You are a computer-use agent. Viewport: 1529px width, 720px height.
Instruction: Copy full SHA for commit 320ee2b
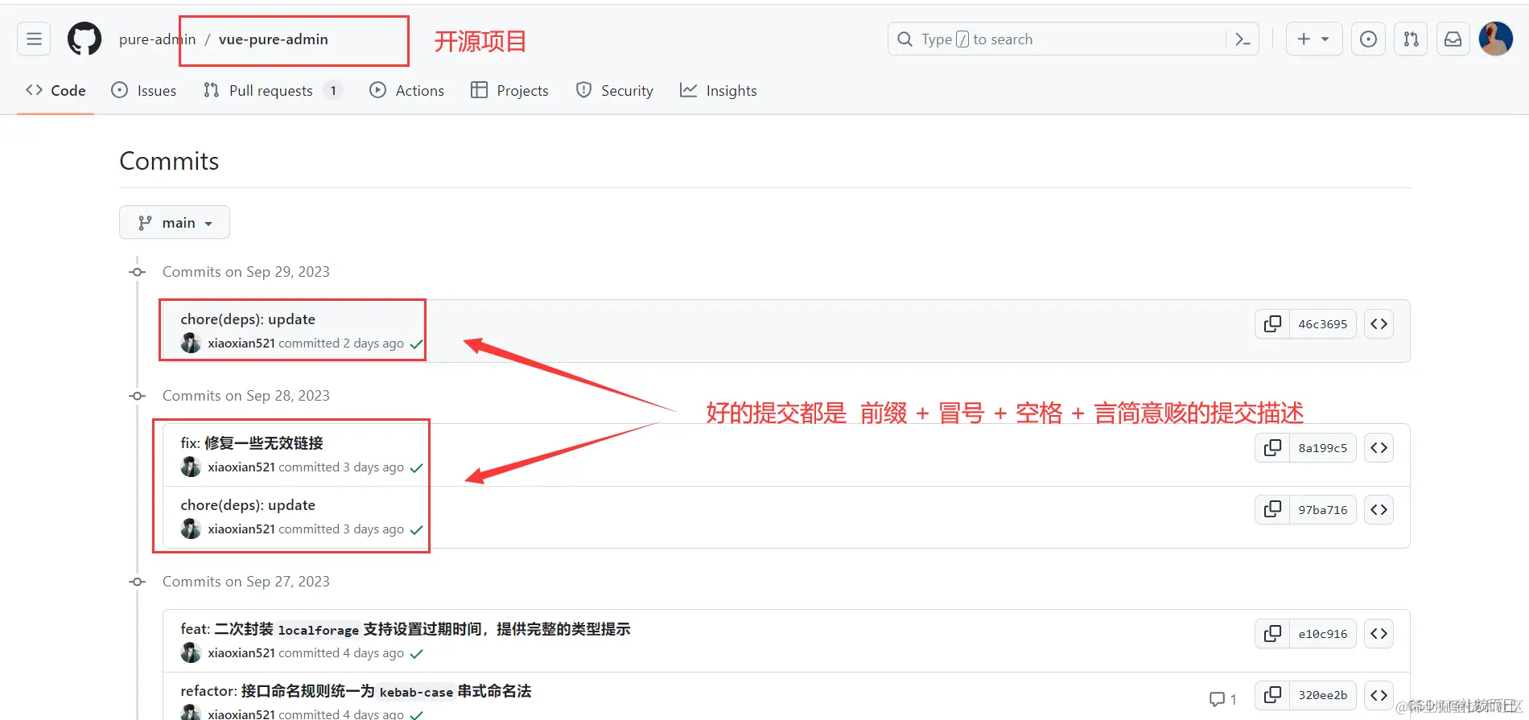click(x=1272, y=695)
